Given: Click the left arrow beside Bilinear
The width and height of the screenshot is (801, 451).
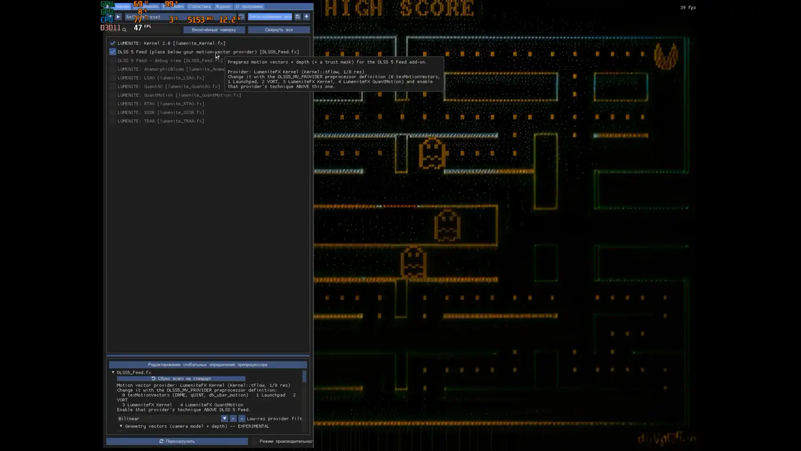Looking at the screenshot, I should pyautogui.click(x=233, y=418).
